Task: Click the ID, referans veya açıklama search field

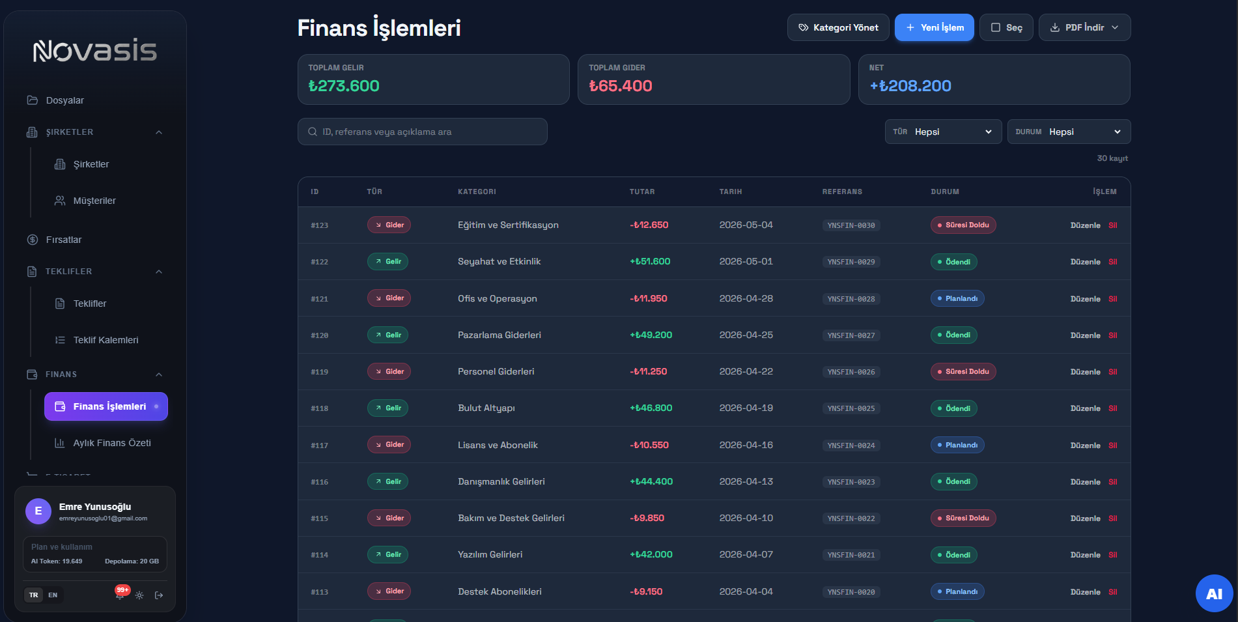Action: pyautogui.click(x=423, y=132)
